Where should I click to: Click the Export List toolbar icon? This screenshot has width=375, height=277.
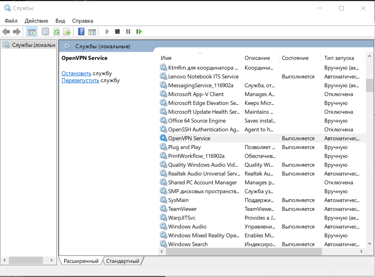click(67, 32)
